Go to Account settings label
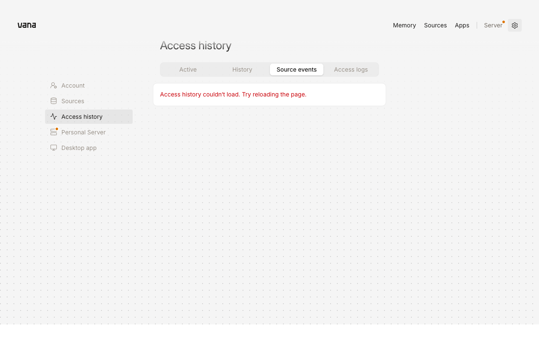This screenshot has height=337, width=539. 73,86
